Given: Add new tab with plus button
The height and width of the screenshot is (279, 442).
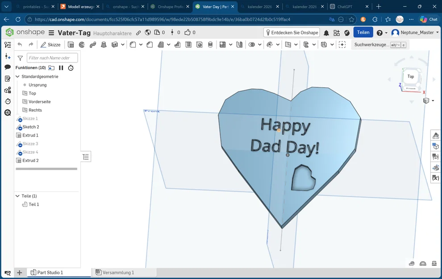Looking at the screenshot, I should coord(20,272).
